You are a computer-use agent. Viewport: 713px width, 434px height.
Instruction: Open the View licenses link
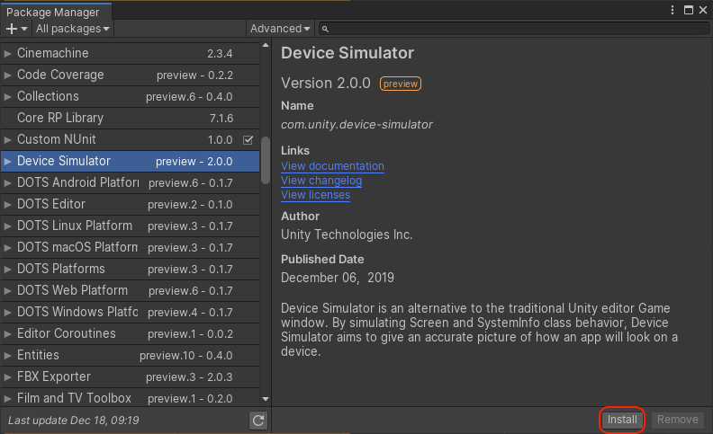pyautogui.click(x=316, y=195)
